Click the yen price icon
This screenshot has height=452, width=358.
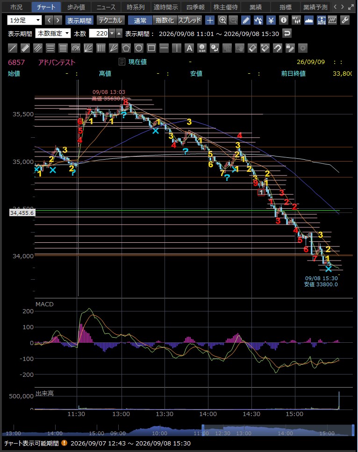pos(271,20)
